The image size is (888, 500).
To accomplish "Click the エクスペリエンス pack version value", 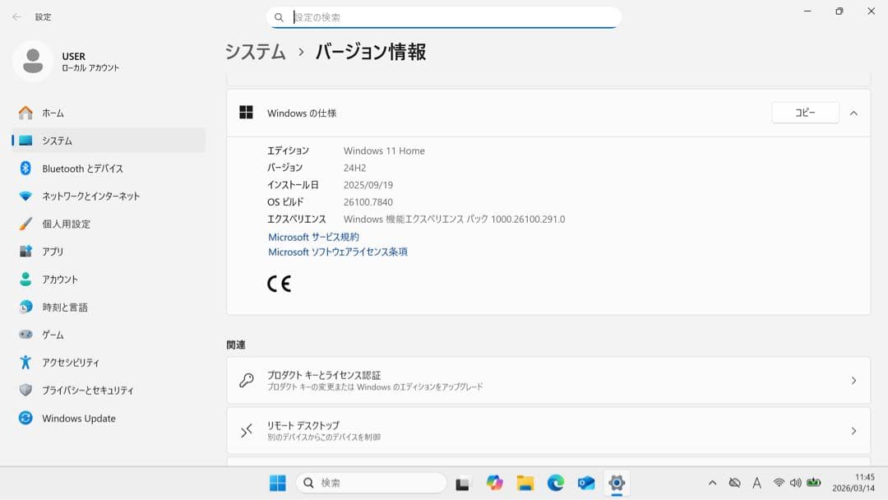I will (x=454, y=219).
